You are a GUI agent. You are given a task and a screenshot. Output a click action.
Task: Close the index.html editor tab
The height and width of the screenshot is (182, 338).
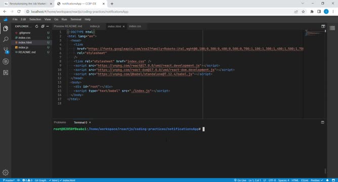[124, 26]
